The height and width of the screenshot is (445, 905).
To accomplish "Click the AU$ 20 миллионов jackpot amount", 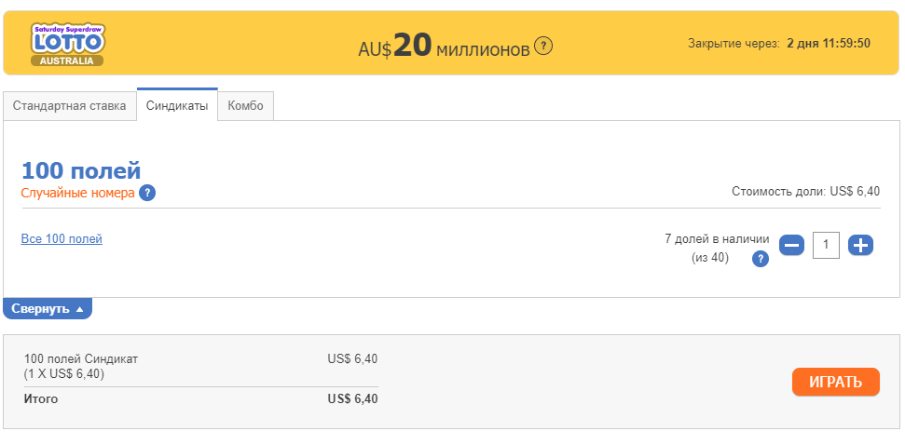I will (x=444, y=47).
